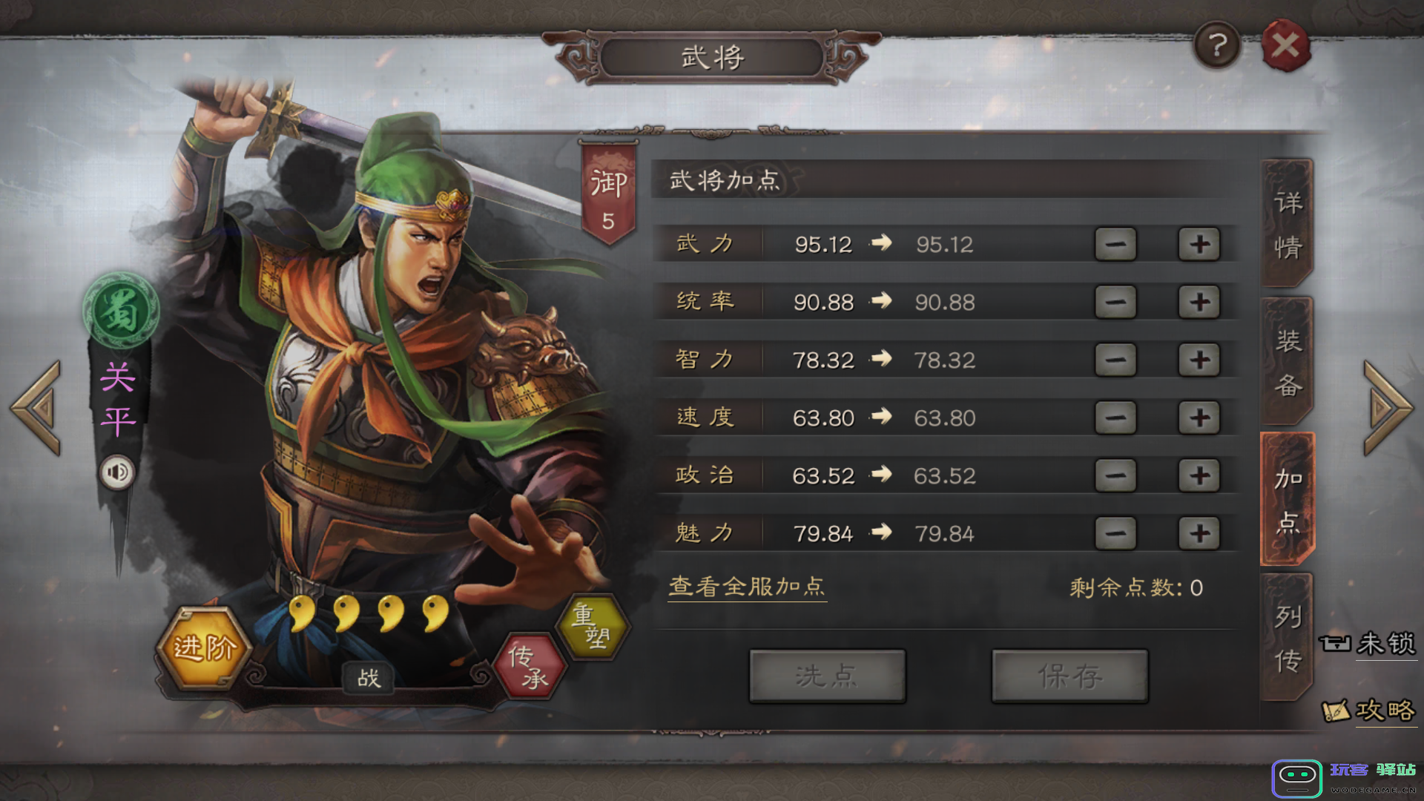Decrease 统率 with the minus button
Screen dimensions: 1424x801
point(1115,302)
